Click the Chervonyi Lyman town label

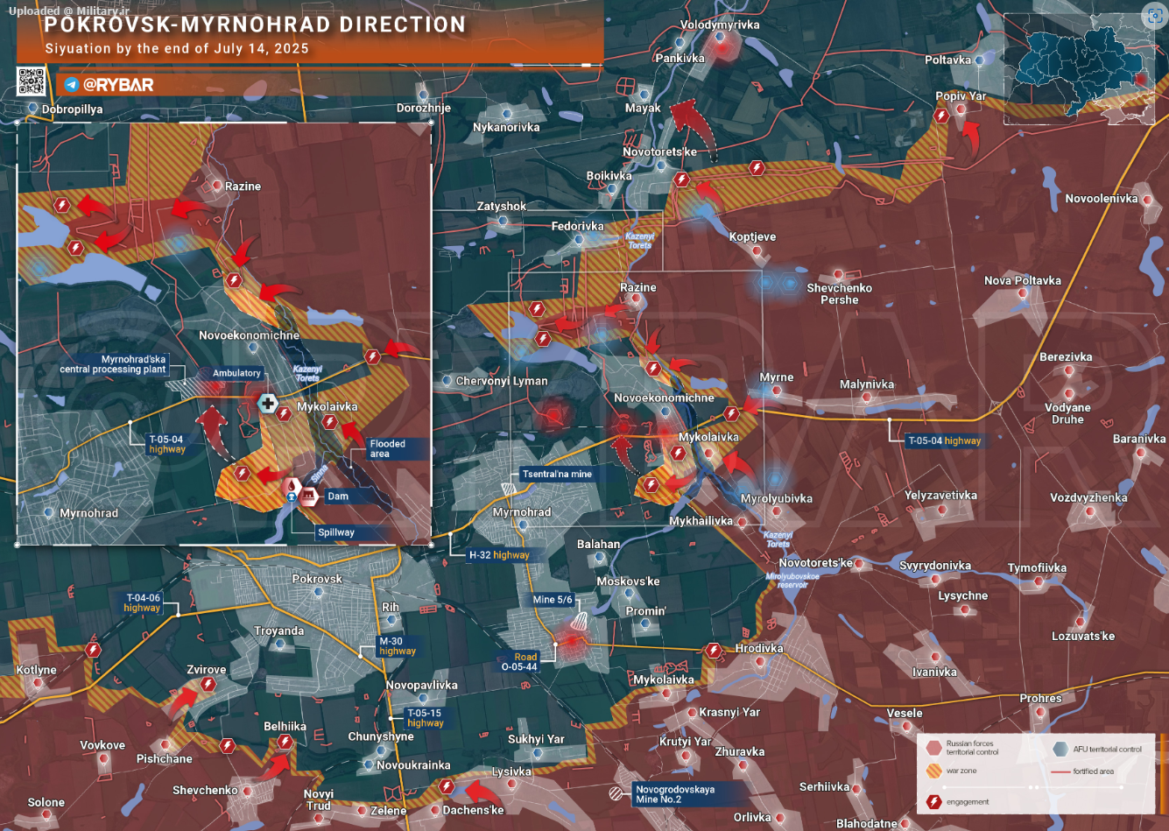(502, 381)
